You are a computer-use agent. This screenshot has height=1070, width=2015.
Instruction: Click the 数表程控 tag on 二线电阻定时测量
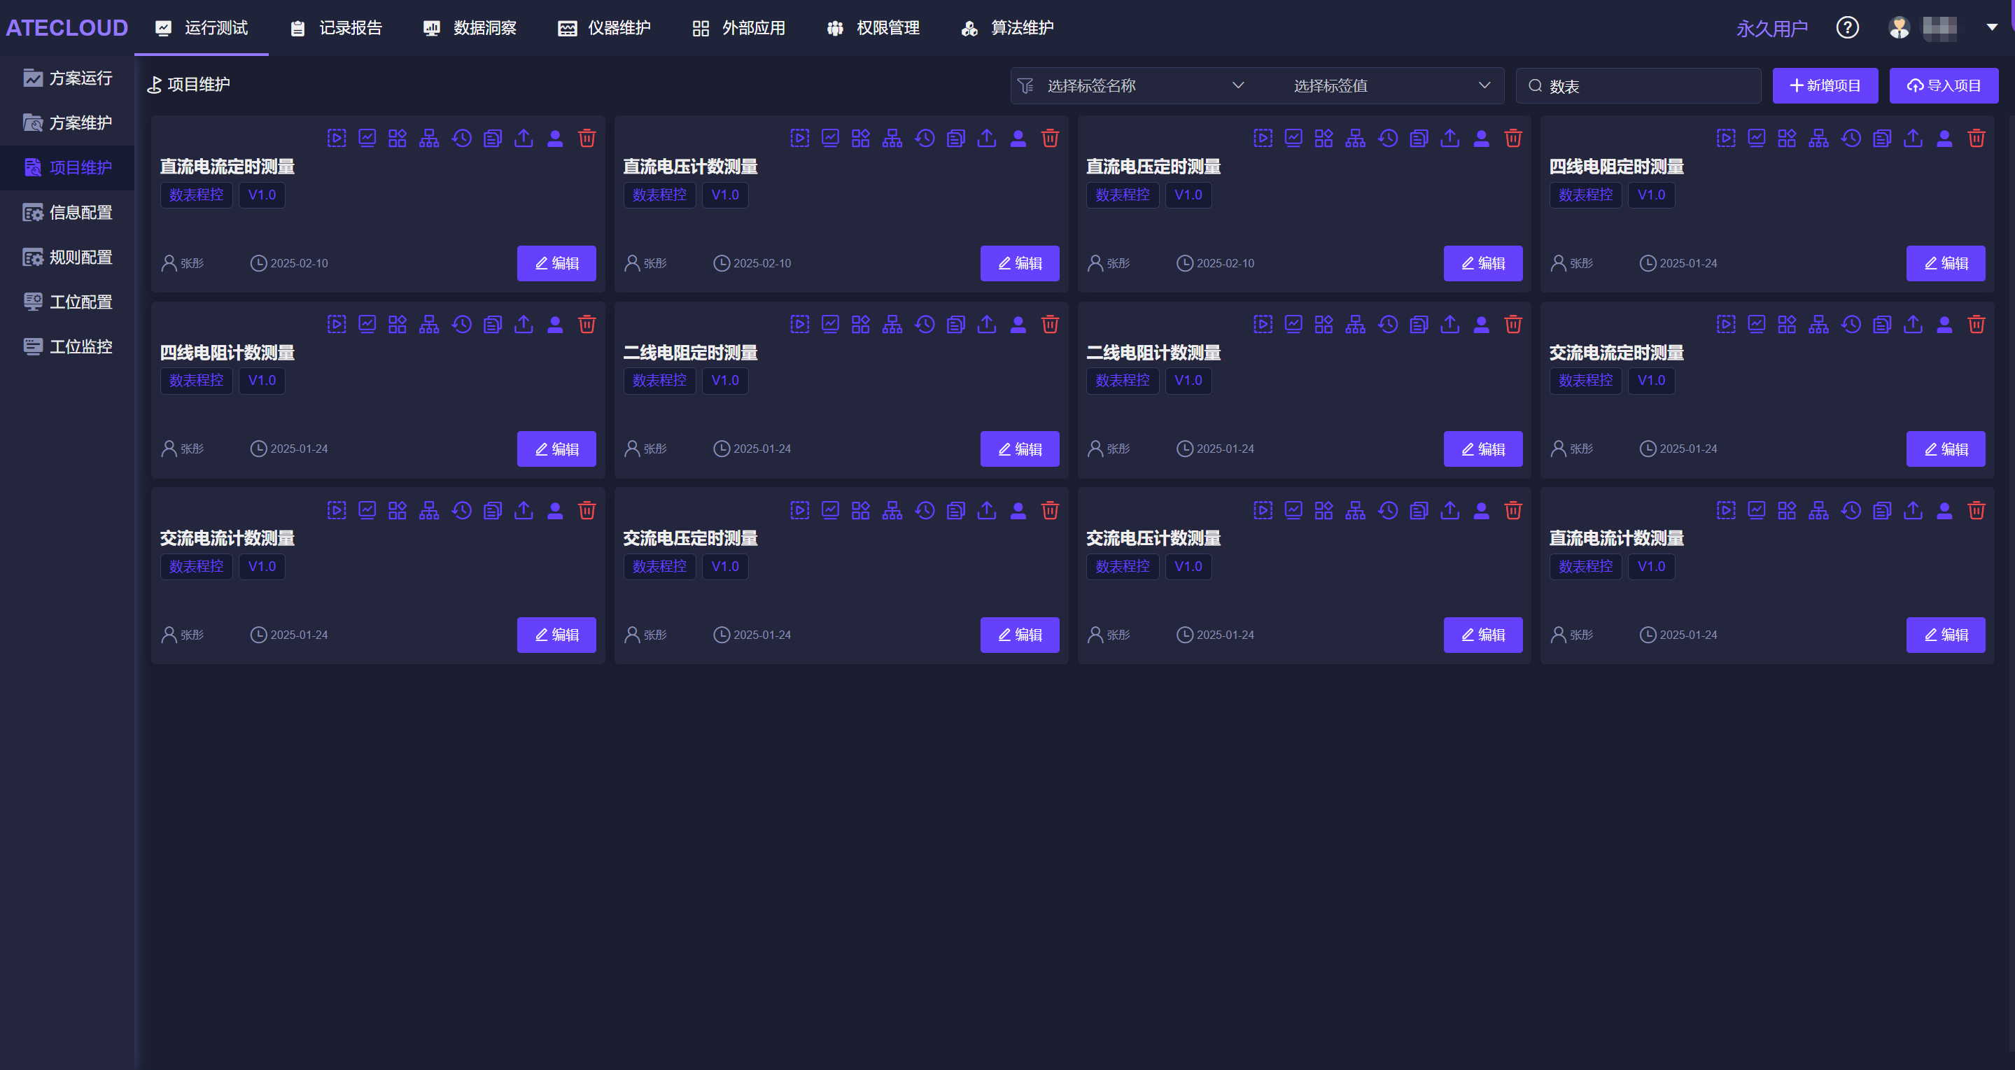[x=659, y=381]
